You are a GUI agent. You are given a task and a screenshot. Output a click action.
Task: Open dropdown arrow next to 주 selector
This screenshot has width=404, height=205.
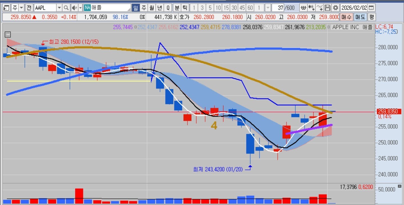click(21, 8)
